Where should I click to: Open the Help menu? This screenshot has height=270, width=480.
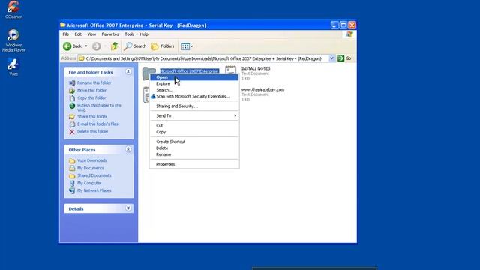(x=144, y=34)
